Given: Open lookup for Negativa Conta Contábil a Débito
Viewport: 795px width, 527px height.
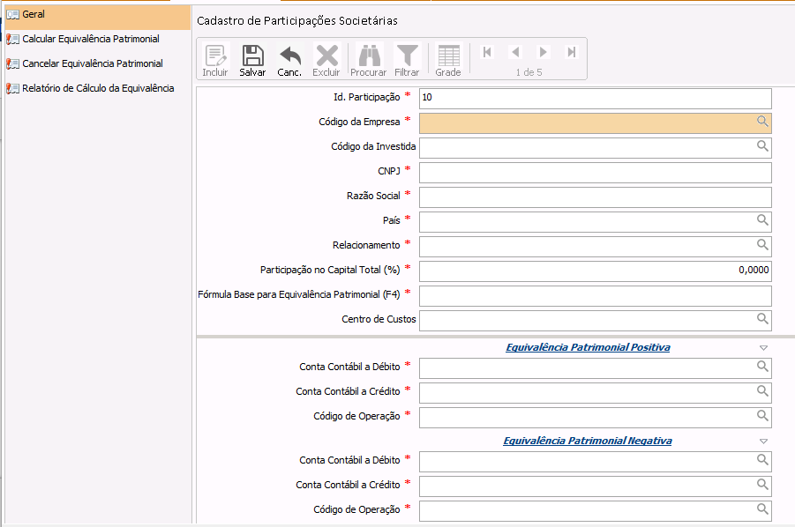Looking at the screenshot, I should click(x=762, y=460).
